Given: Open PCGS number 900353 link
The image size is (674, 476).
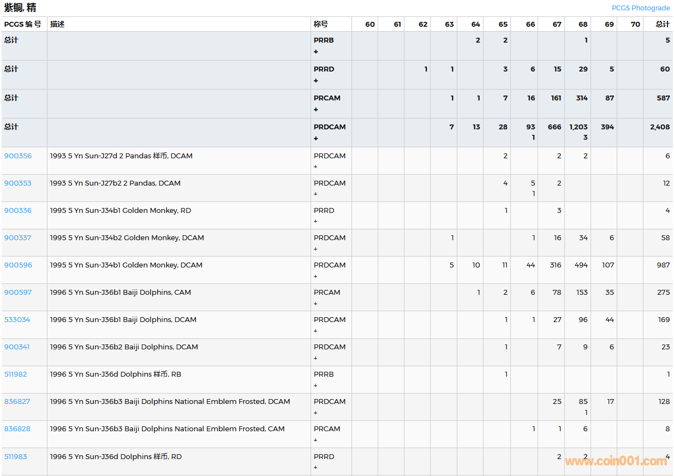Looking at the screenshot, I should [18, 183].
